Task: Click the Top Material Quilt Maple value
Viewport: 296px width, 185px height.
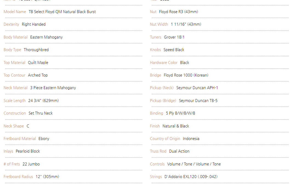Action: (x=38, y=62)
